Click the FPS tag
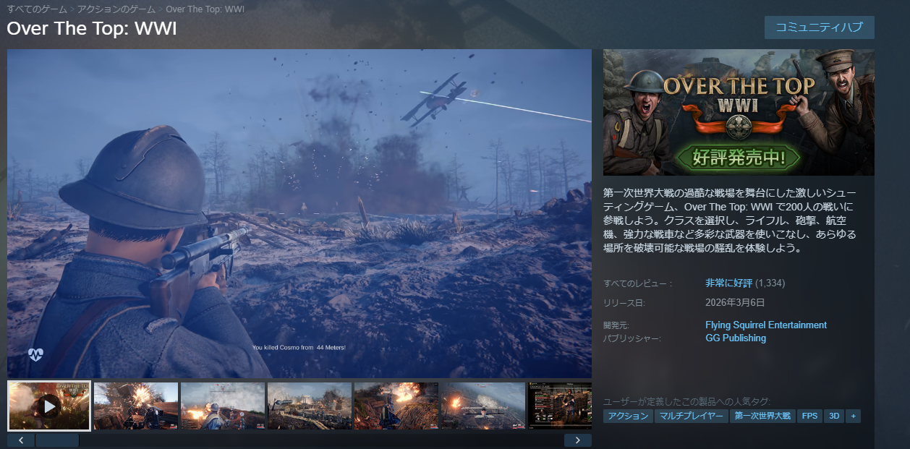910x449 pixels. 809,416
